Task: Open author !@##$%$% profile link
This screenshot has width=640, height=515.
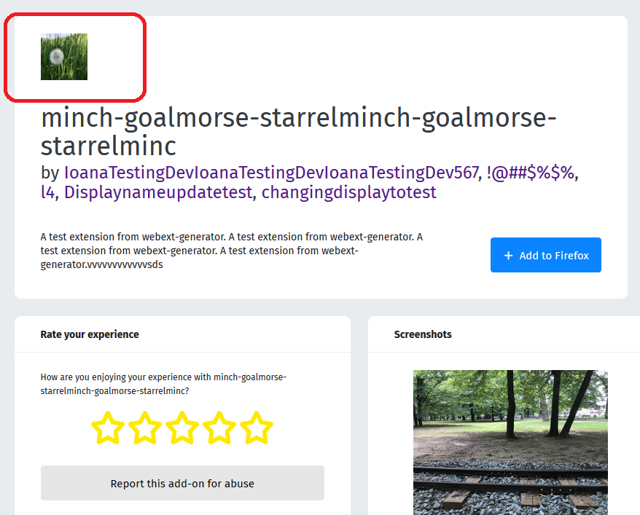Action: click(531, 173)
